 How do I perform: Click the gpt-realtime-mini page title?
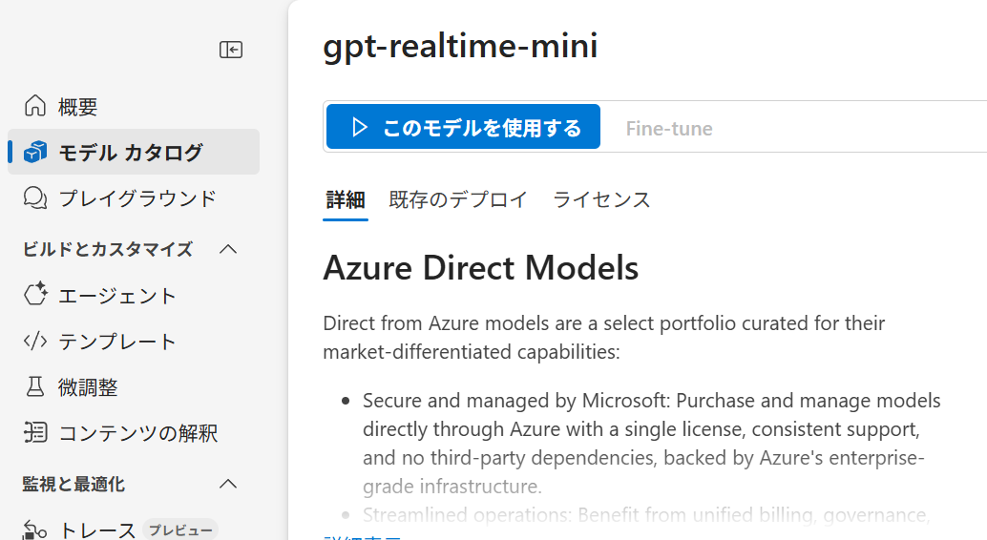(x=460, y=46)
